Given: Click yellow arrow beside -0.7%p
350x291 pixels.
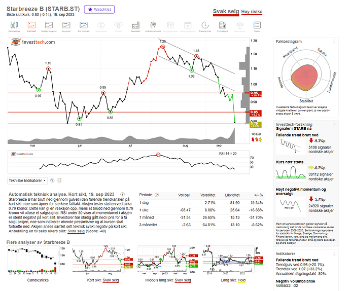Looking at the screenshot, I should point(311,168).
